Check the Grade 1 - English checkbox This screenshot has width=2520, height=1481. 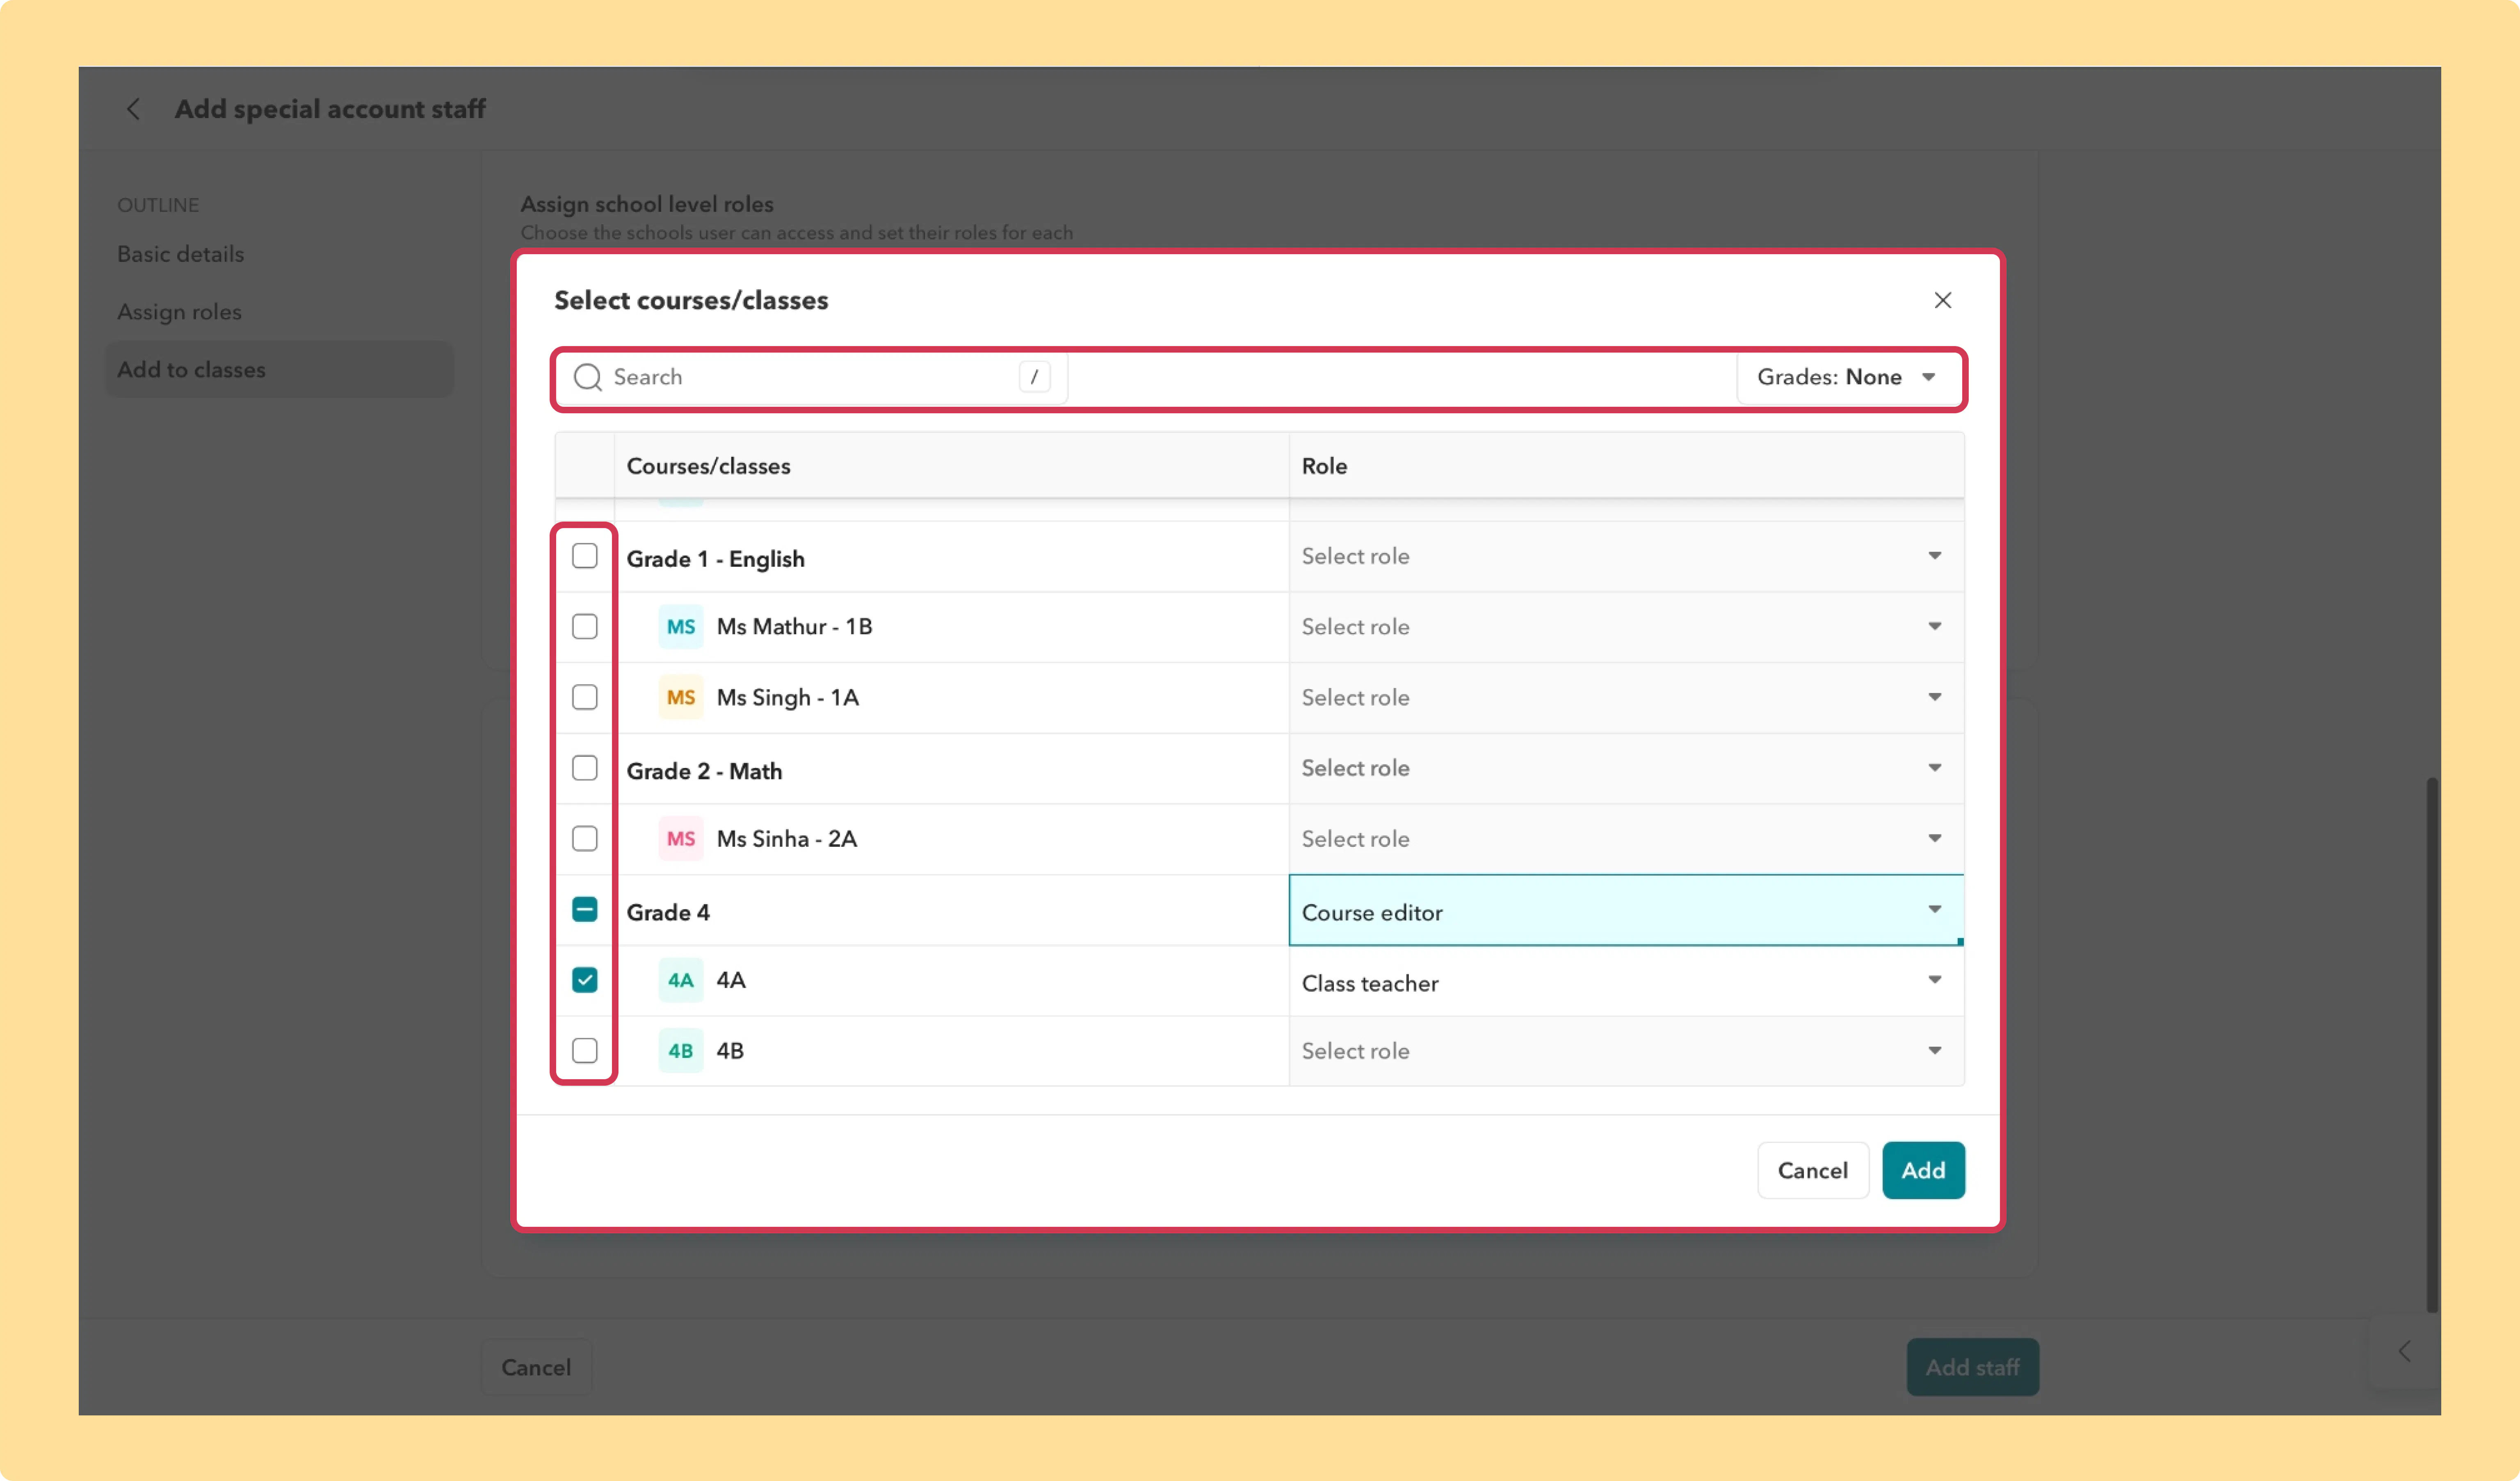click(585, 556)
